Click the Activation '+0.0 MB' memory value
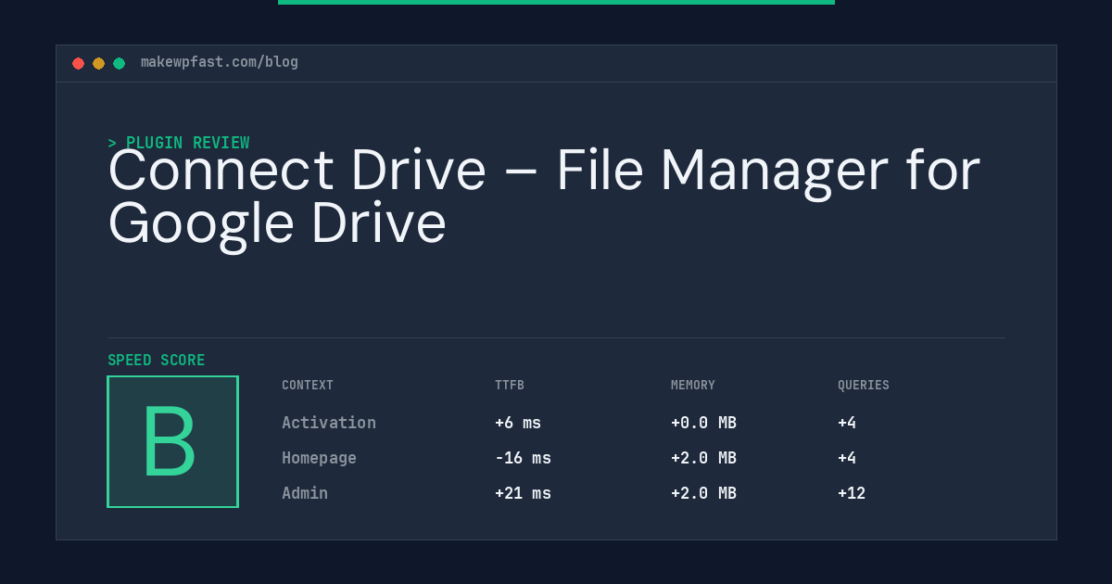1112x584 pixels. point(703,423)
